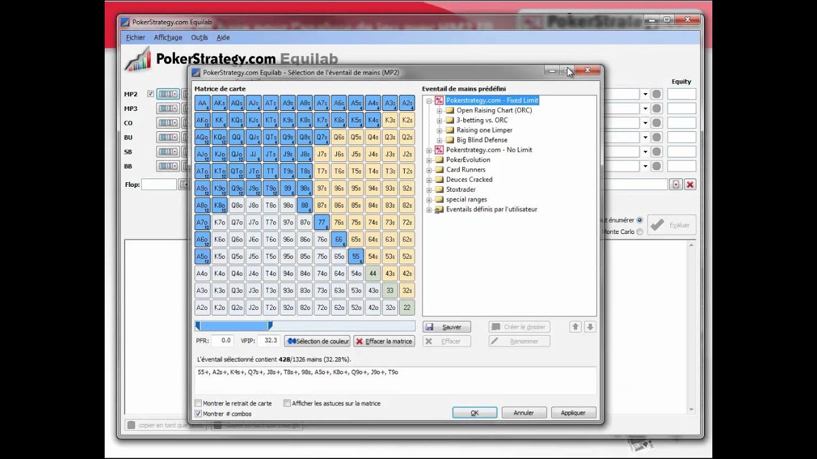Expand the Raising one Limper folder
The height and width of the screenshot is (459, 817).
pyautogui.click(x=439, y=131)
